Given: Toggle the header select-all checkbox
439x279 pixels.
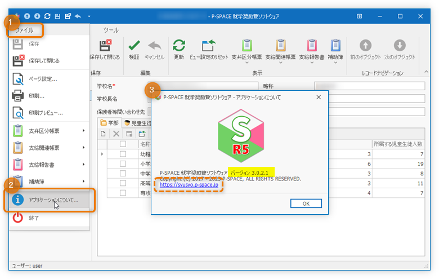Looking at the screenshot, I should pos(123,144).
